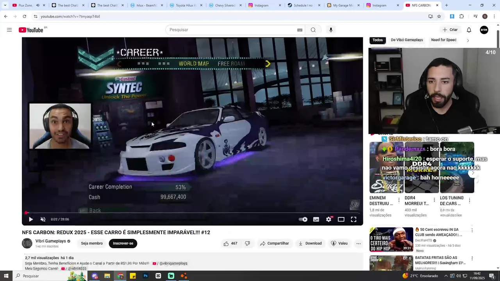Dislike the video

click(x=247, y=244)
